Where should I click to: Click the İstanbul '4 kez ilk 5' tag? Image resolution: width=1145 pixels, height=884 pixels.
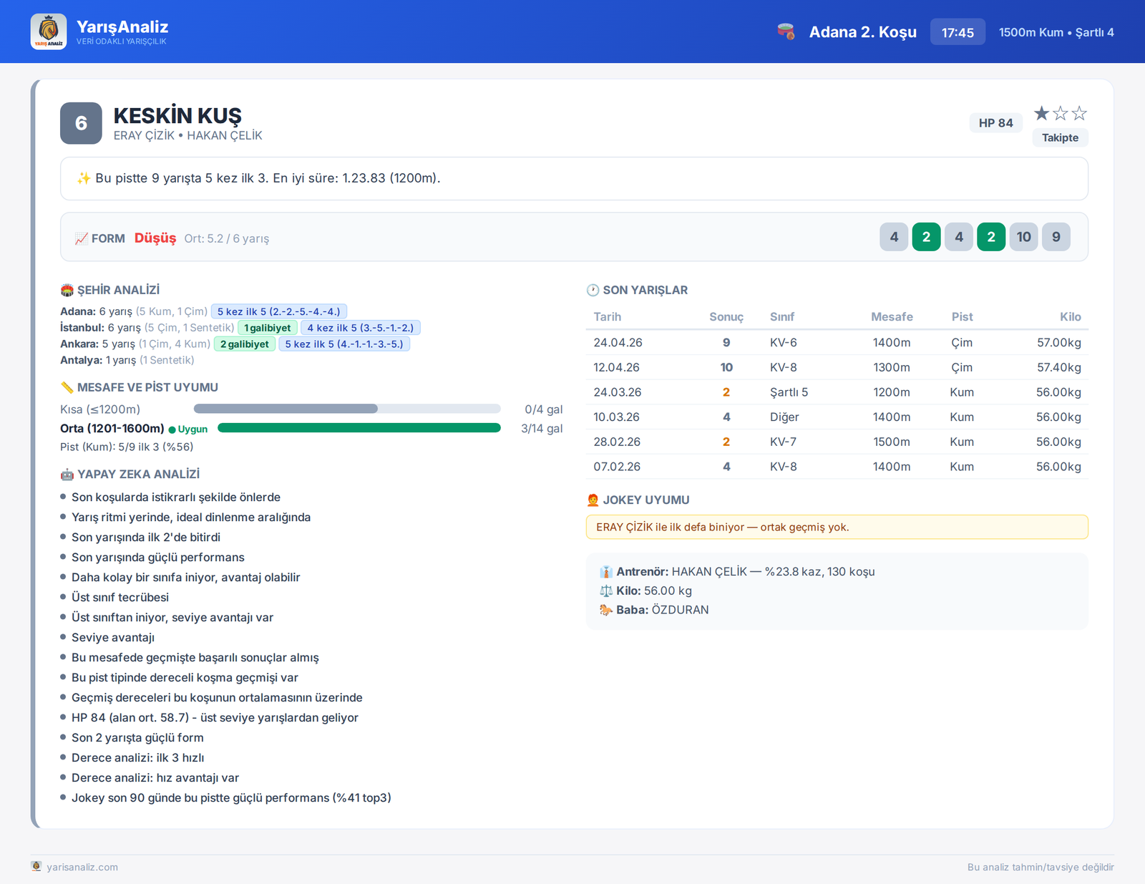pos(361,328)
